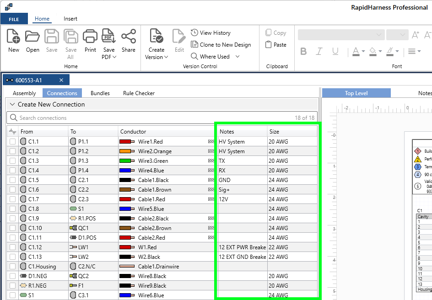Toggle Underline formatting
Screen dimensions: 432x300
pos(335,51)
